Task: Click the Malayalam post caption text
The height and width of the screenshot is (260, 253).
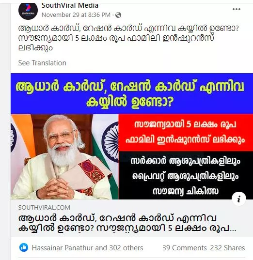Action: 128,38
